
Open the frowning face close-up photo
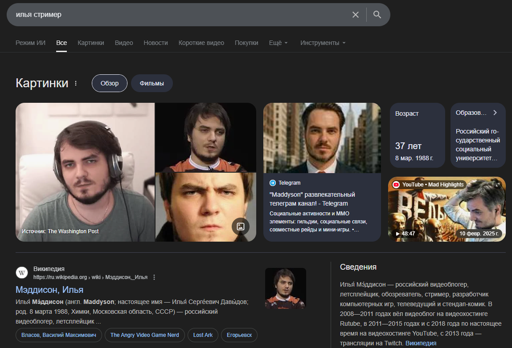pos(206,207)
